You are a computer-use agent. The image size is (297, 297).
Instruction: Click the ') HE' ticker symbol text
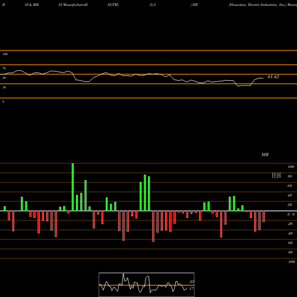pyautogui.click(x=194, y=5)
